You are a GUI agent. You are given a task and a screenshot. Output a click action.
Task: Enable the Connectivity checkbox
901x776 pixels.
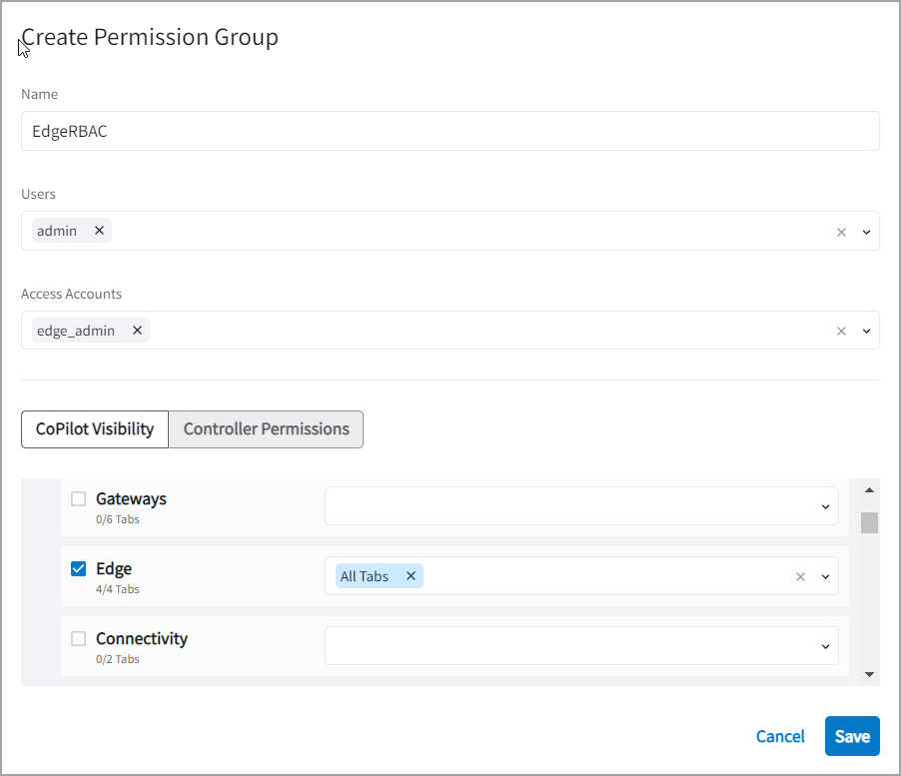tap(78, 639)
